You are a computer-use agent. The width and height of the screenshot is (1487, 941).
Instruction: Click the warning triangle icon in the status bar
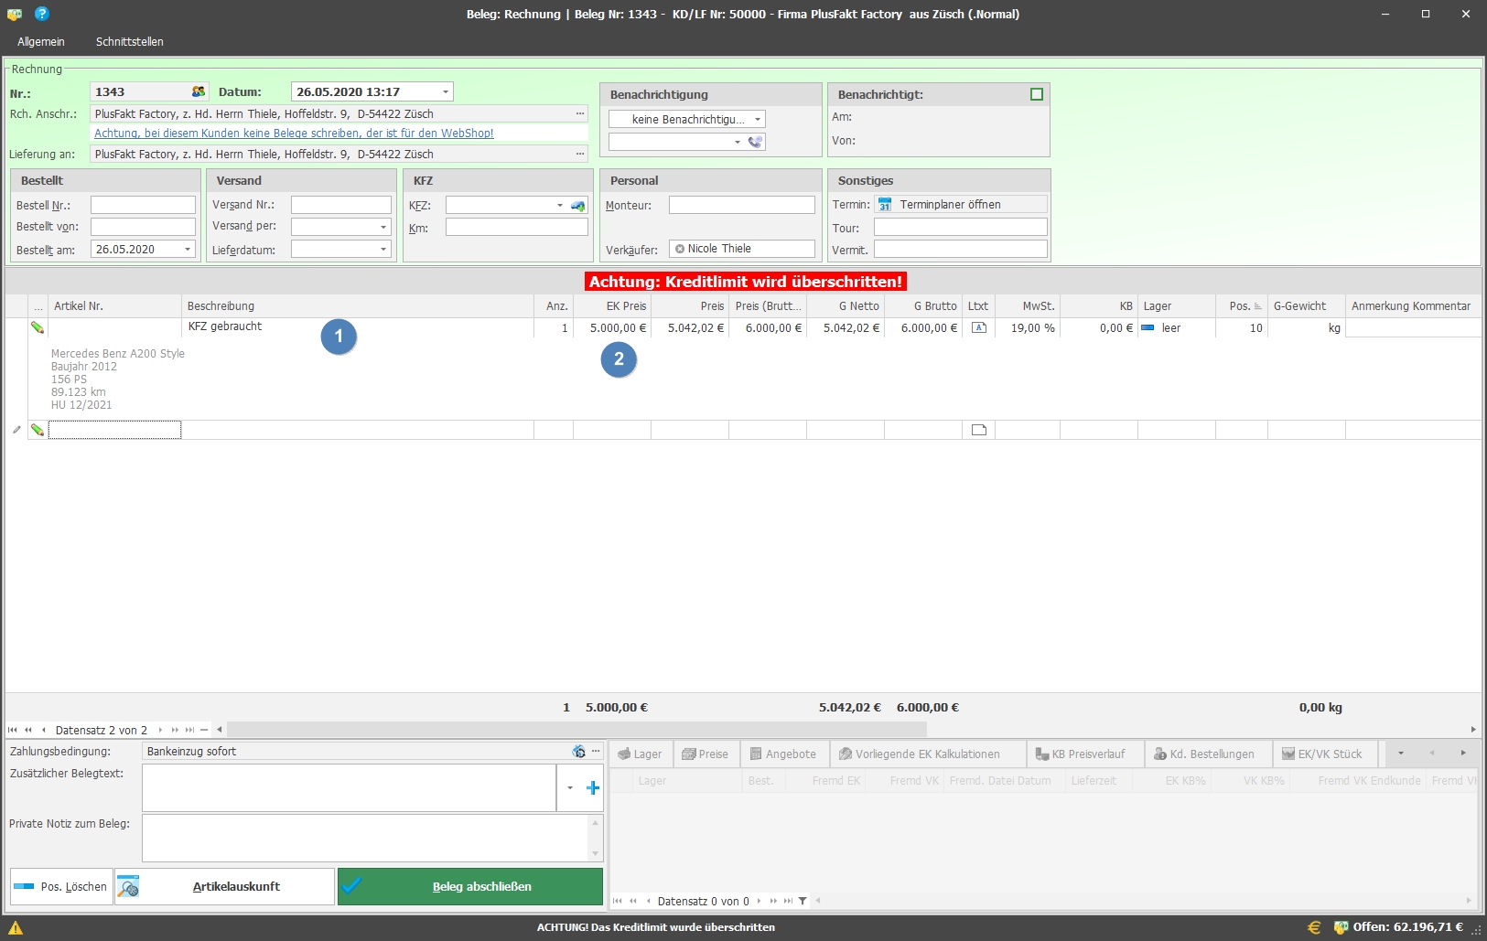tap(15, 927)
